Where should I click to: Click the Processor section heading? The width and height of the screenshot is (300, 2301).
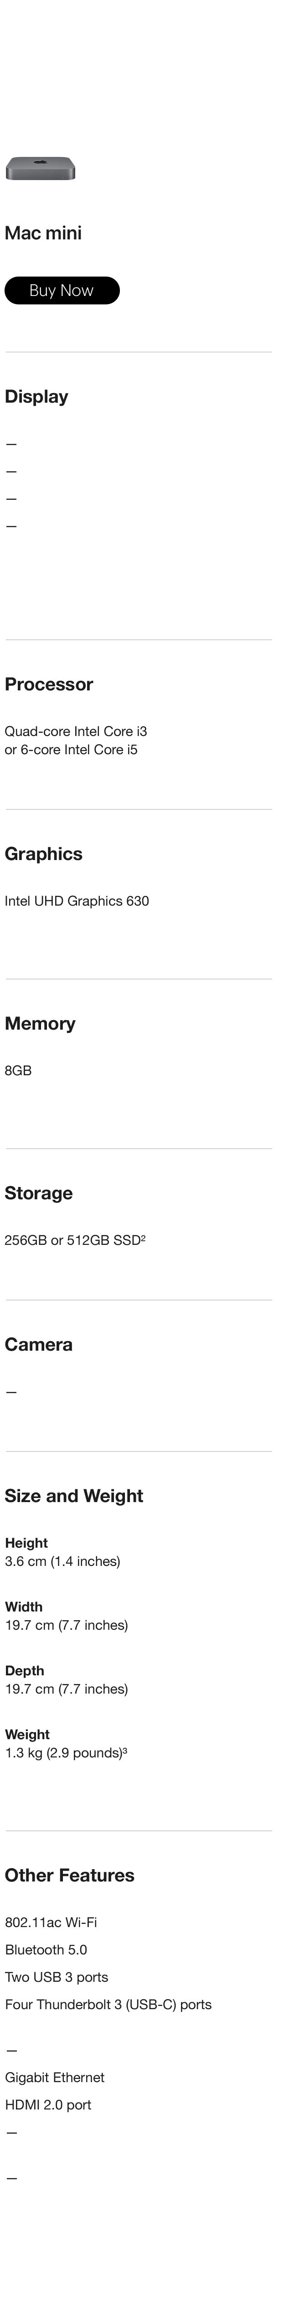click(49, 684)
